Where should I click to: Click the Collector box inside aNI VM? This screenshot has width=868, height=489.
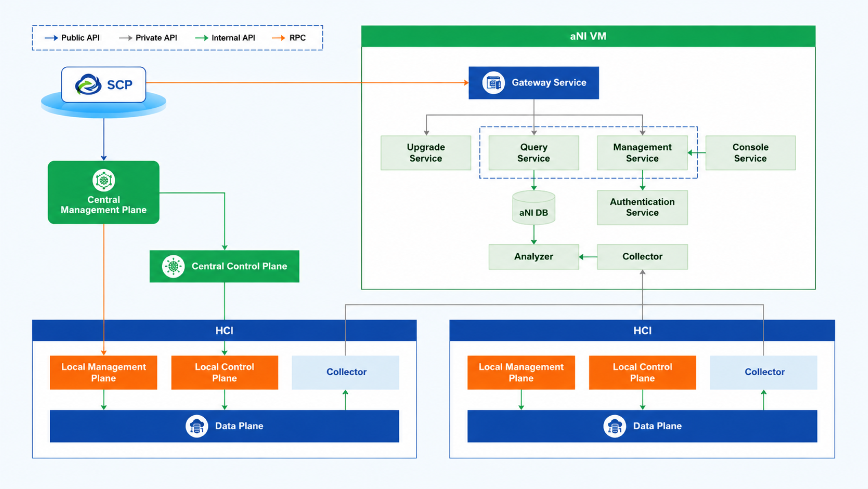[642, 256]
